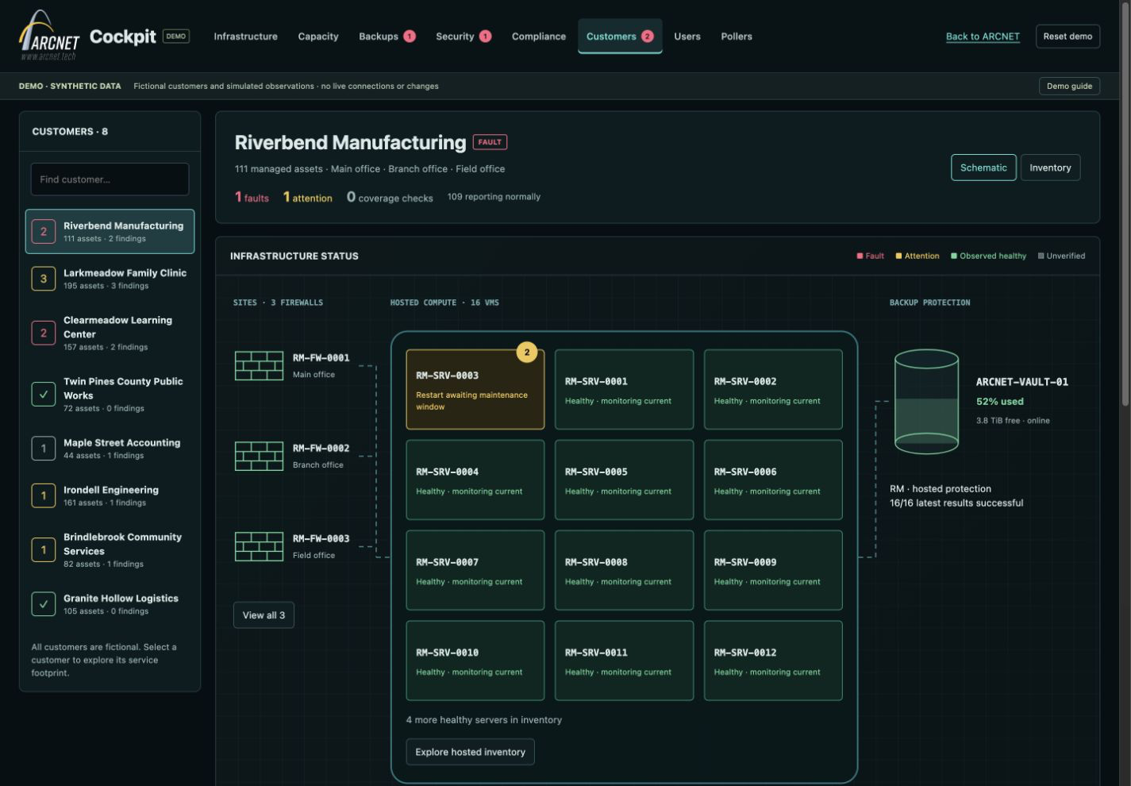Viewport: 1131px width, 786px height.
Task: Click the RM-FW-0003 Field office firewall icon
Action: [259, 547]
